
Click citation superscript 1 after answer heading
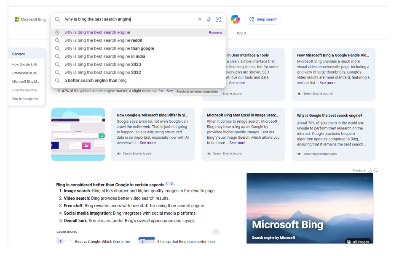pos(167,184)
